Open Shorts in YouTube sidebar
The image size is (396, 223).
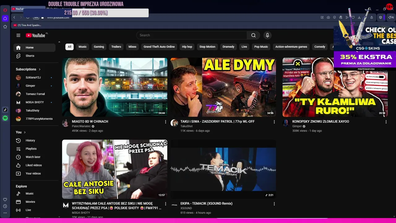click(34, 56)
